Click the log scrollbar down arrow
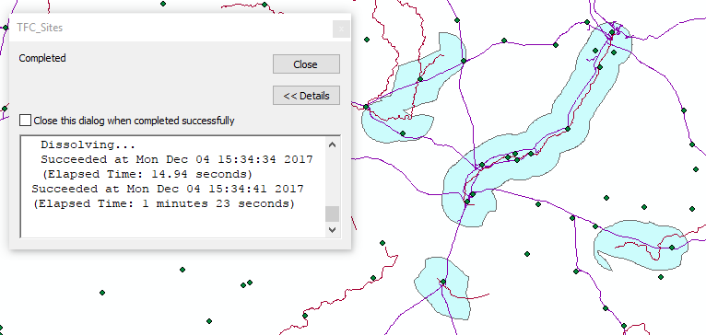 [x=333, y=229]
